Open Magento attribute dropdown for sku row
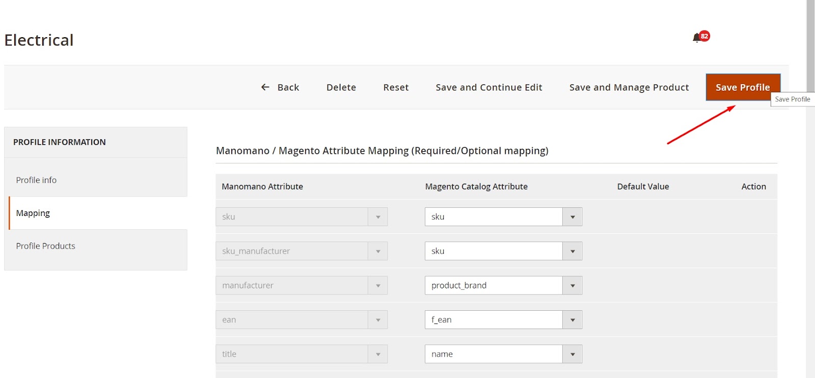This screenshot has width=815, height=378. (x=572, y=217)
